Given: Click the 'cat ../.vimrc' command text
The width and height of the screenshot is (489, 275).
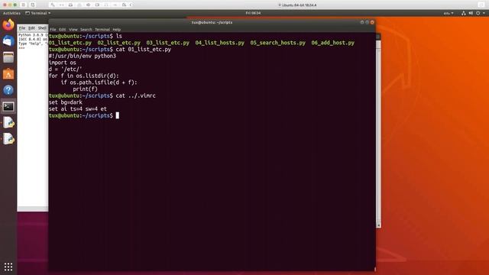Looking at the screenshot, I should [x=136, y=95].
